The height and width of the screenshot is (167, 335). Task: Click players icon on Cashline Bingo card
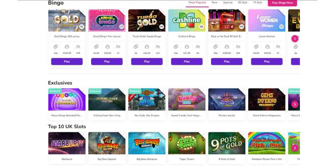pyautogui.click(x=198, y=47)
